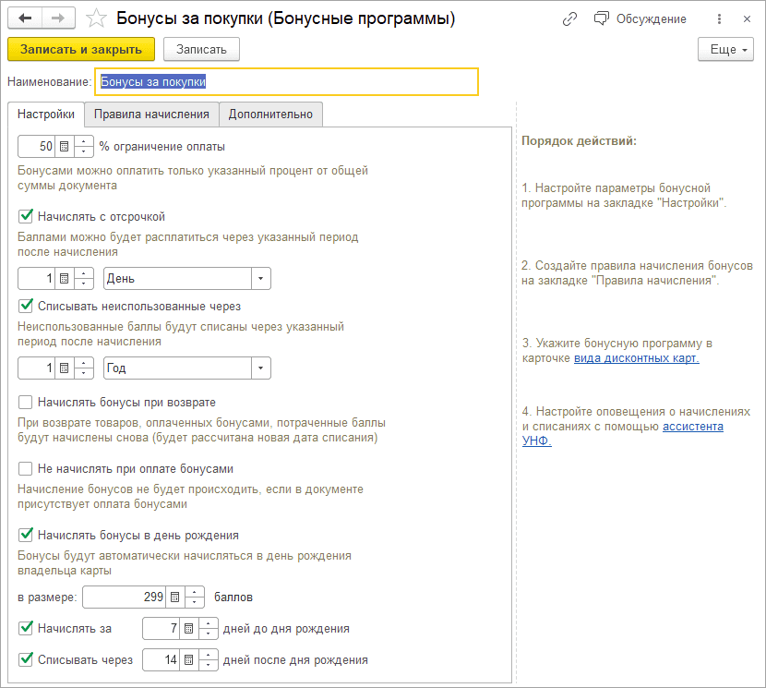This screenshot has width=766, height=688.
Task: Open the Еще dropdown menu
Action: (725, 49)
